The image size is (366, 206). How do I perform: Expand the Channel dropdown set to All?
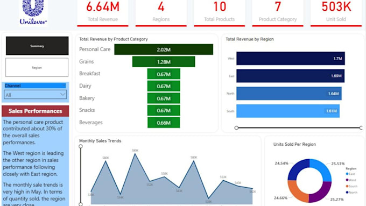(x=35, y=95)
